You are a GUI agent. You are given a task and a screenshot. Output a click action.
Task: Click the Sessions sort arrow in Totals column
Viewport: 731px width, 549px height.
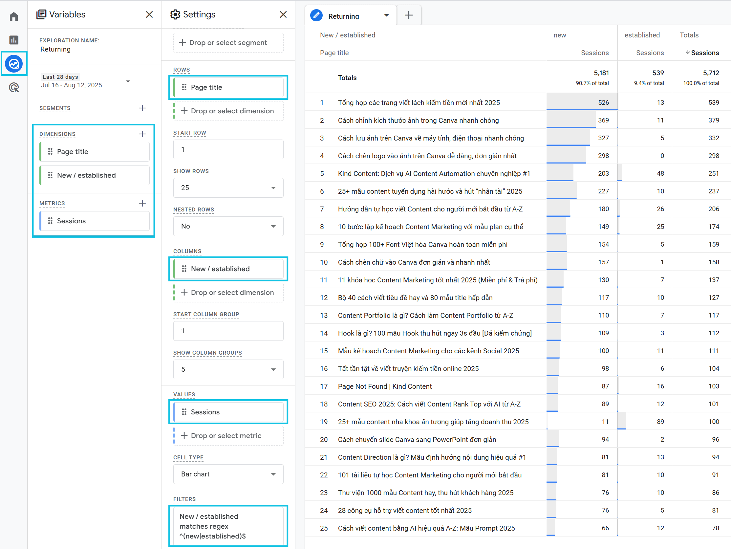coord(688,53)
